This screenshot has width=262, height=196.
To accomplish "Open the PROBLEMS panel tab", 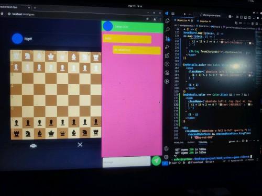I will coord(179,142).
